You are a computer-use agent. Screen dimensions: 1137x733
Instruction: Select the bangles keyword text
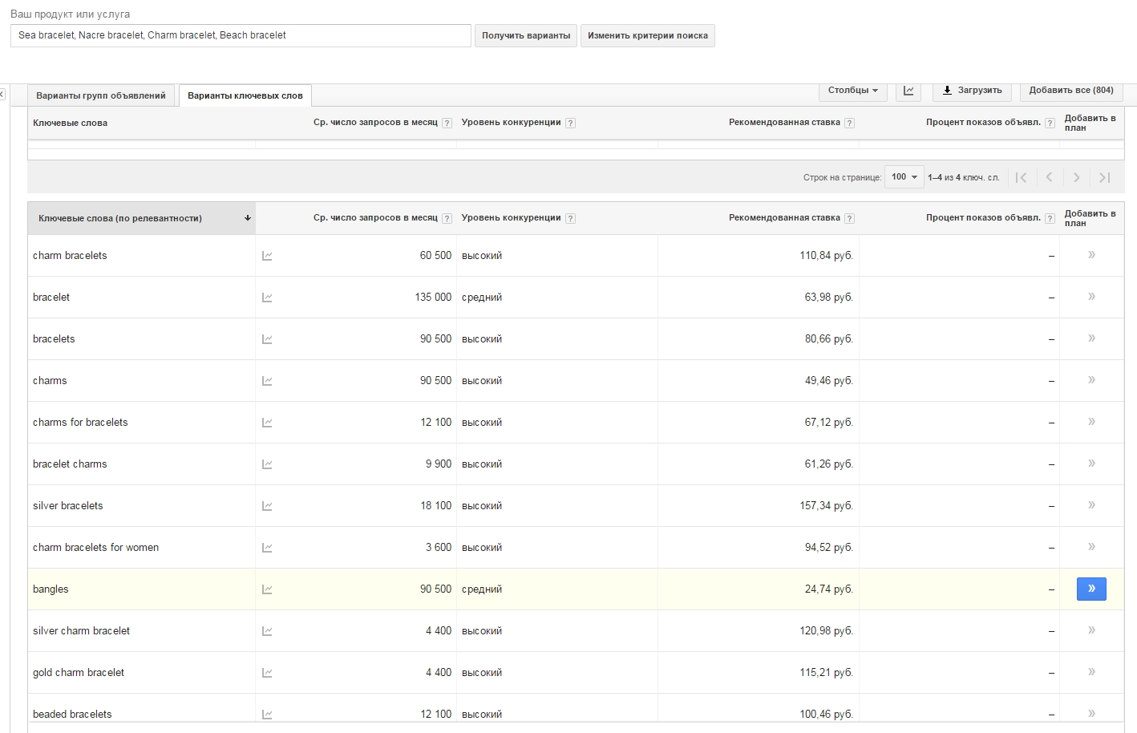pyautogui.click(x=51, y=589)
